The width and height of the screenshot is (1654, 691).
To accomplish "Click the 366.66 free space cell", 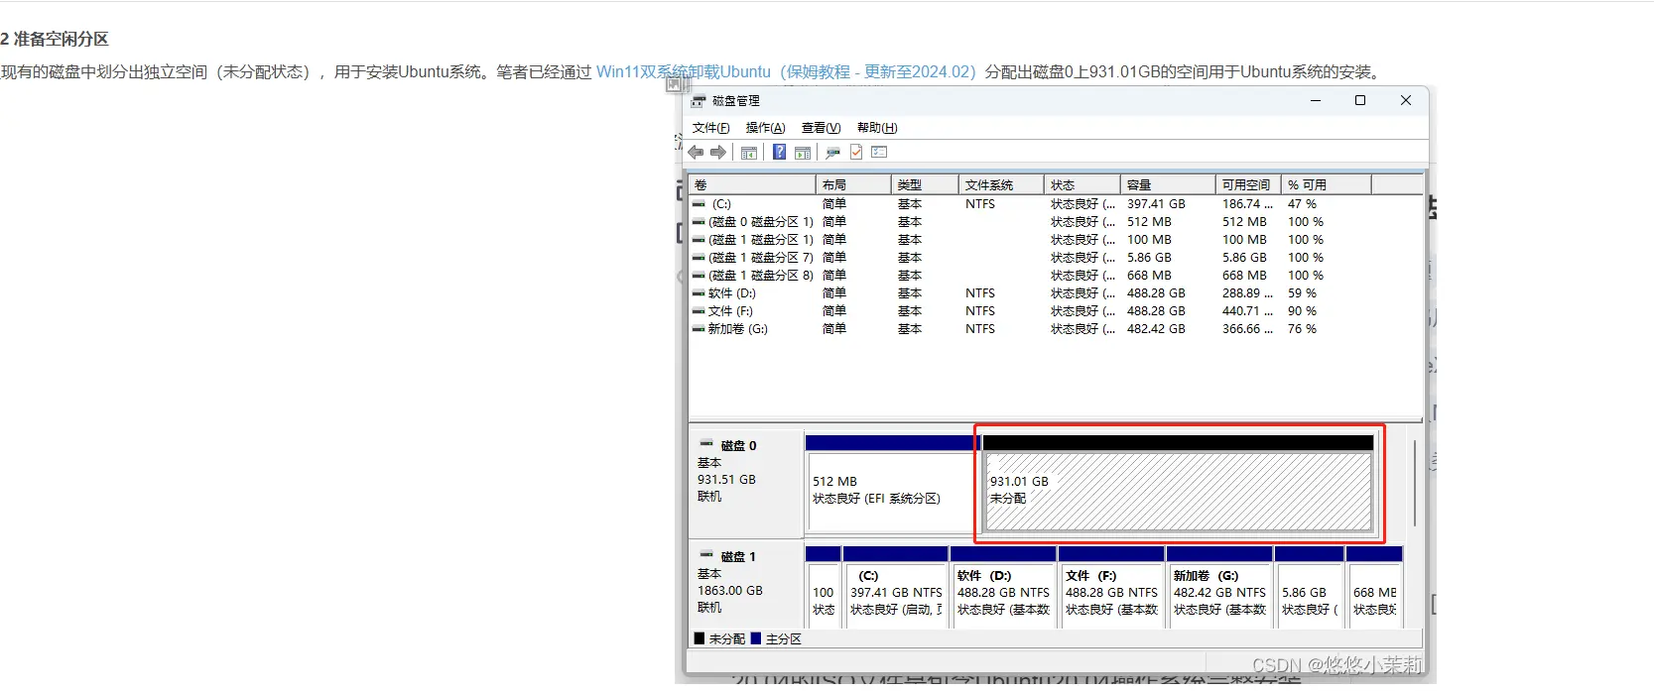I will click(1247, 329).
